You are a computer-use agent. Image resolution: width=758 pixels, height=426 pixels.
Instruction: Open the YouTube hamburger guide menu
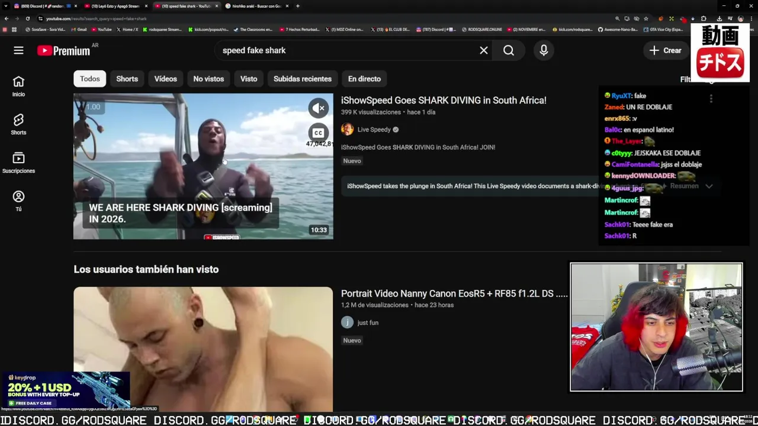[18, 50]
